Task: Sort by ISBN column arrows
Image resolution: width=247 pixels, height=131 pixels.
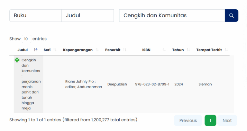Action: (164, 50)
